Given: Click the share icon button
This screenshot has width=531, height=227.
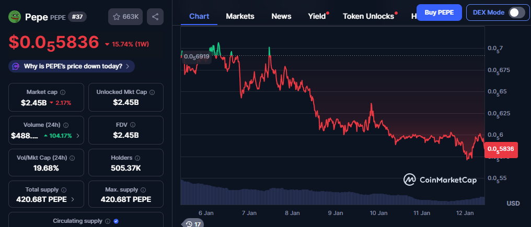Looking at the screenshot, I should [x=155, y=17].
